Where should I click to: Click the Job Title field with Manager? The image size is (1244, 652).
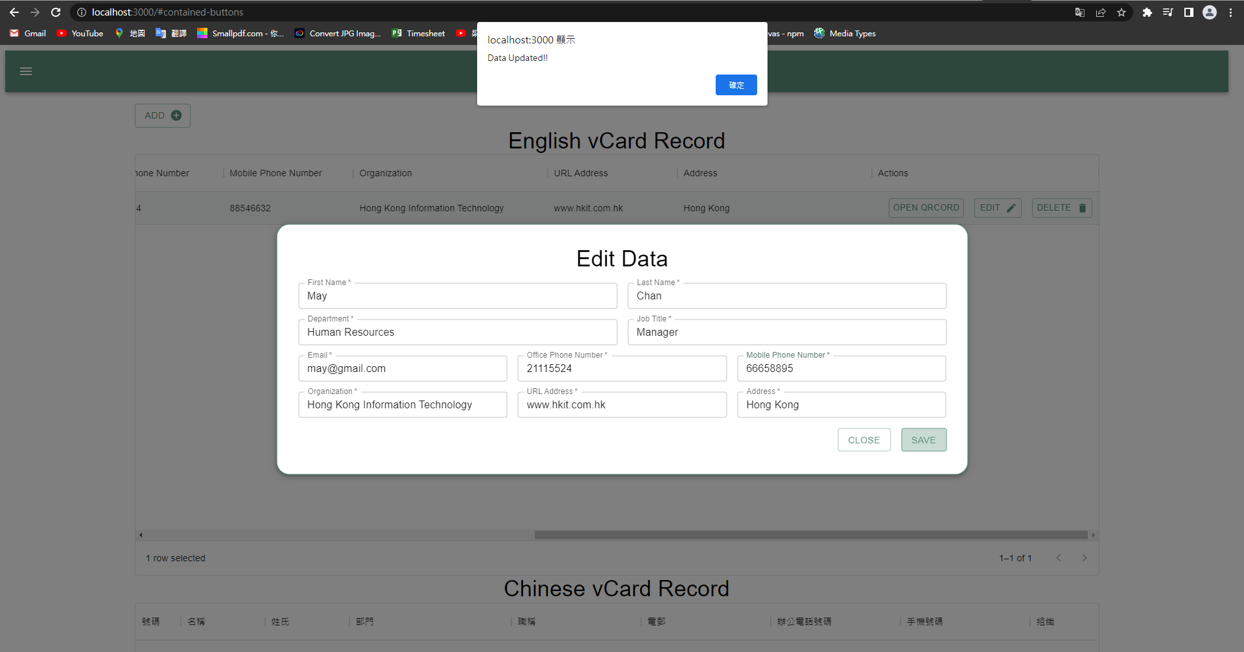pos(787,332)
